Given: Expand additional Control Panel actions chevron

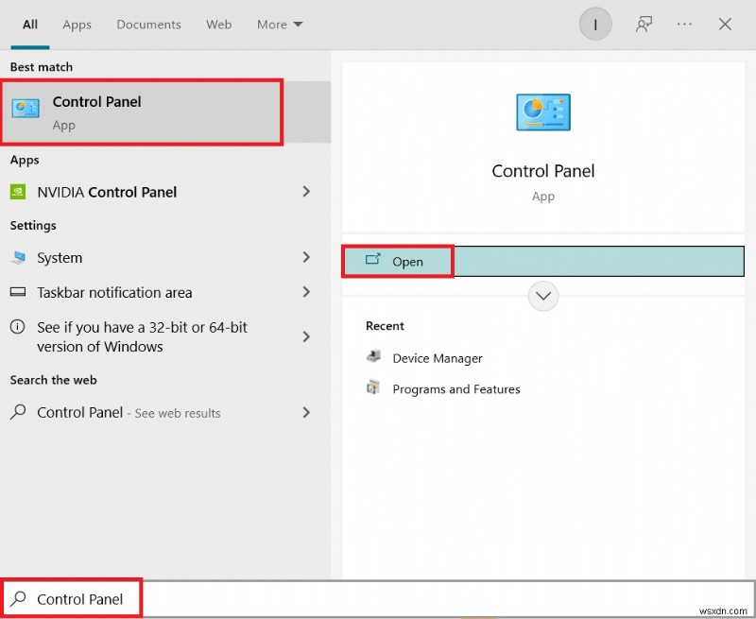Looking at the screenshot, I should point(542,296).
